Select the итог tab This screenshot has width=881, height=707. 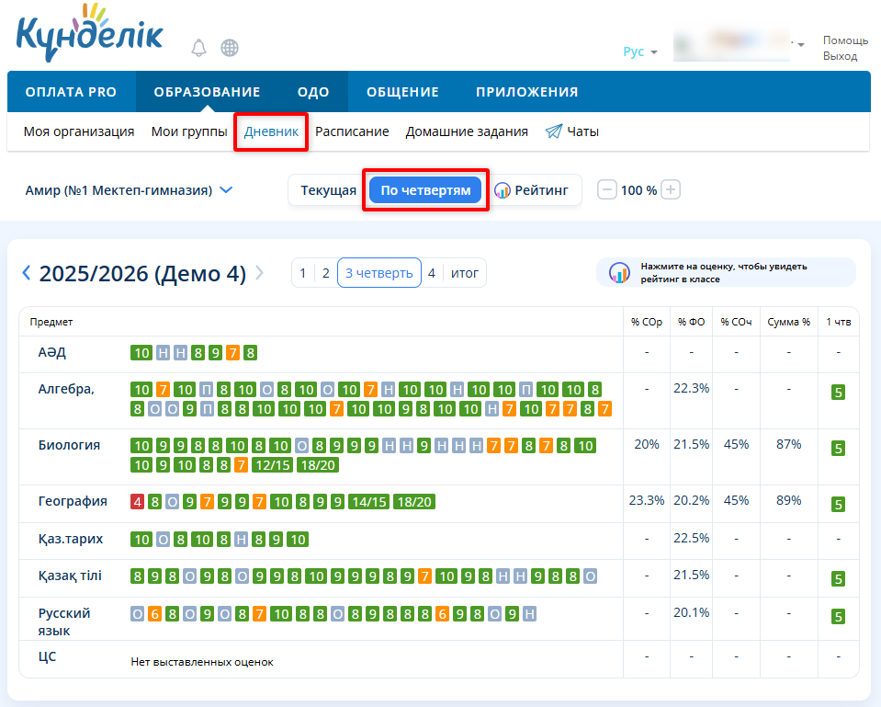point(465,273)
